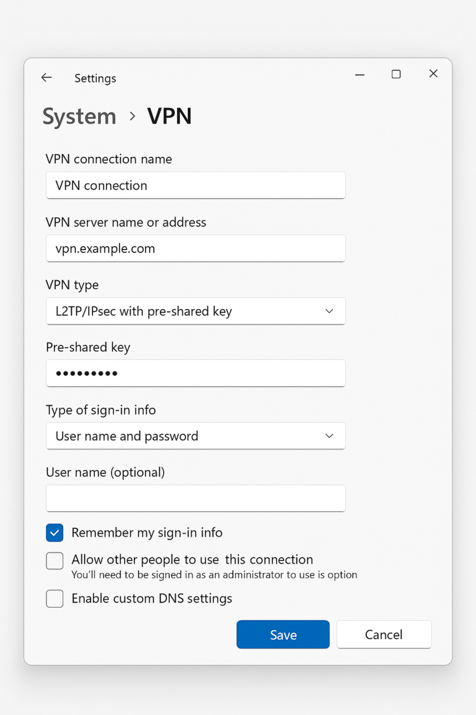Click the optional User name field
The height and width of the screenshot is (715, 476).
click(x=196, y=498)
